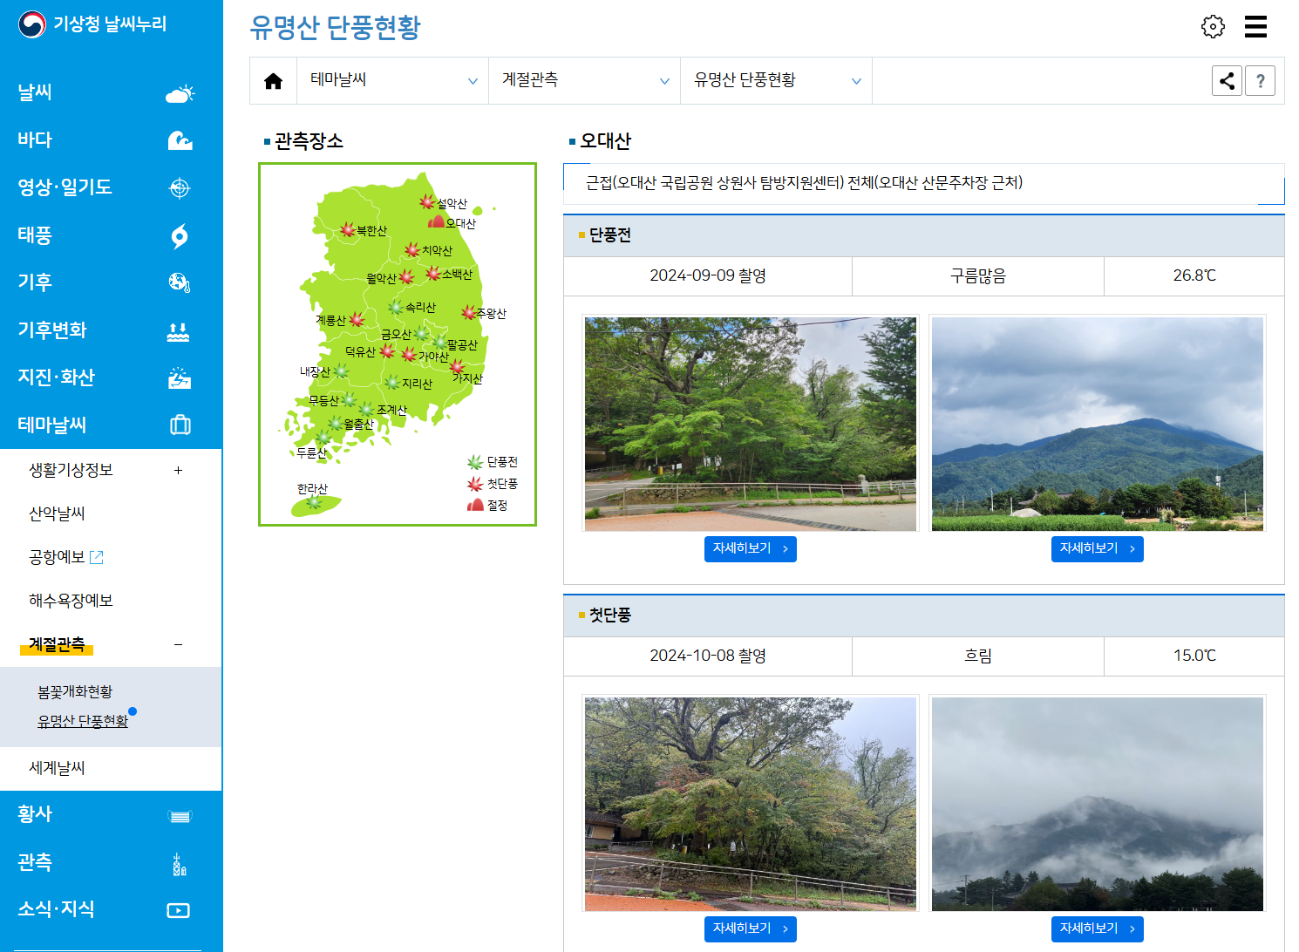Select the 설악산 marker on the map
The height and width of the screenshot is (952, 1299).
pos(427,202)
